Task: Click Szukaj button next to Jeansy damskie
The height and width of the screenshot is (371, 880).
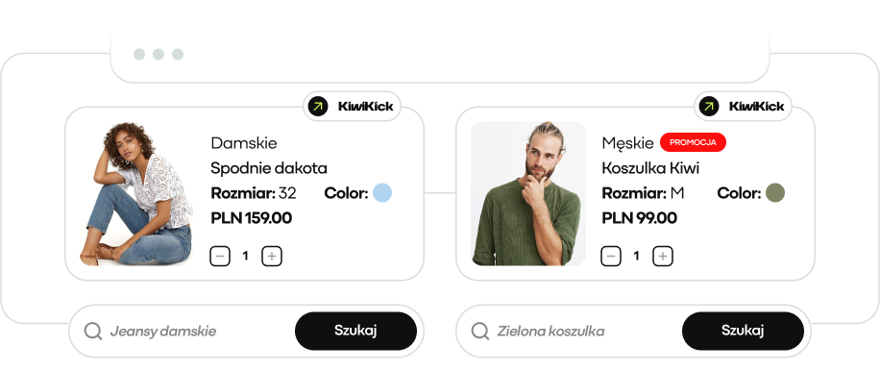Action: 355,331
